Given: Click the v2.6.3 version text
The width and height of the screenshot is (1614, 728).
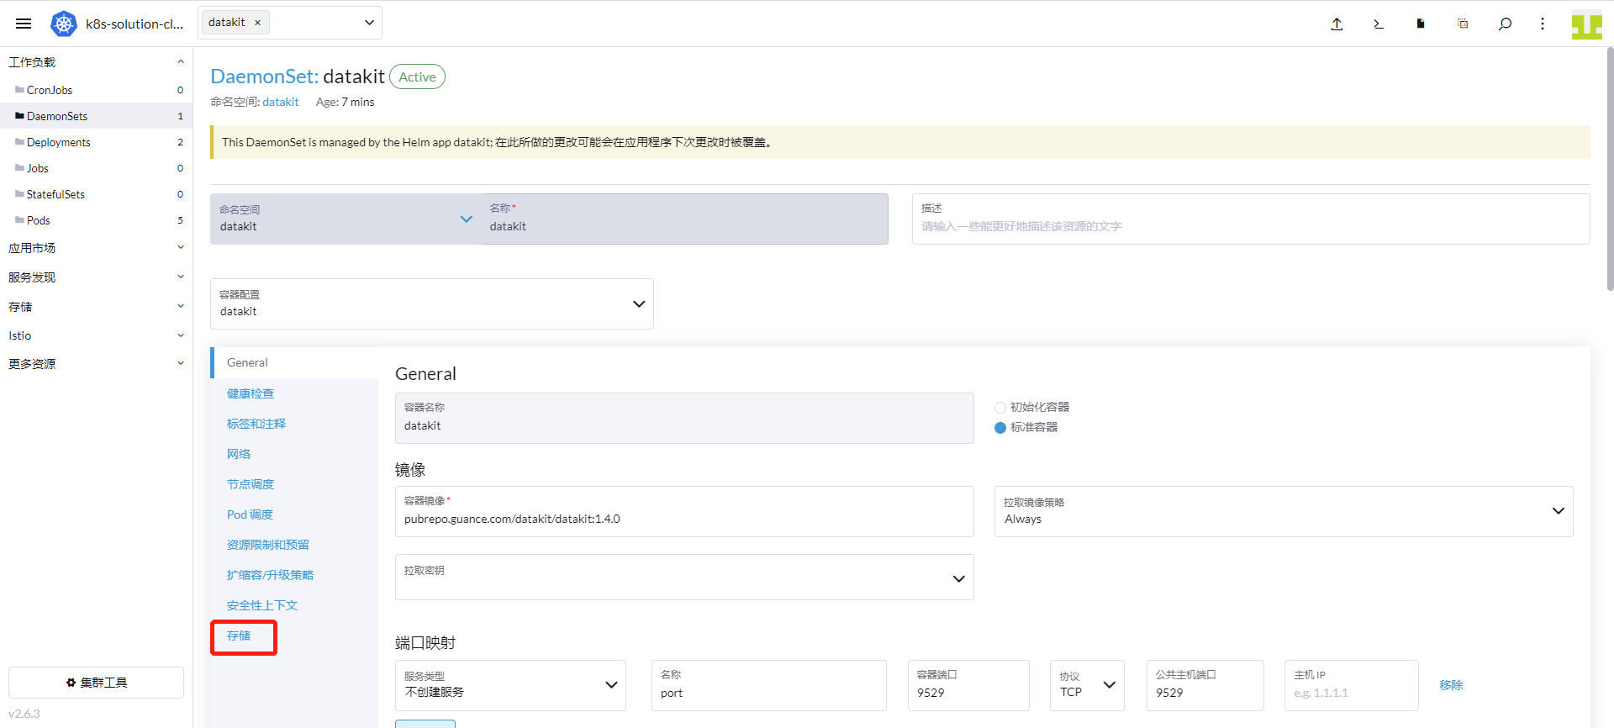Looking at the screenshot, I should point(24,714).
